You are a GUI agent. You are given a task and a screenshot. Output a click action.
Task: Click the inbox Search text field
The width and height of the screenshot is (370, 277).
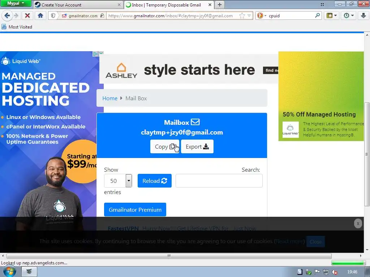coord(219,181)
